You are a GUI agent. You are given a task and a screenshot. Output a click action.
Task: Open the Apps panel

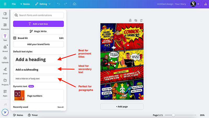pyautogui.click(x=5, y=93)
